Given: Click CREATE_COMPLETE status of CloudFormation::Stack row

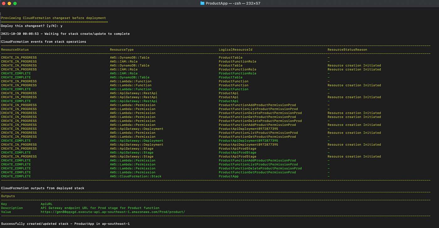Looking at the screenshot, I should click(x=16, y=176).
